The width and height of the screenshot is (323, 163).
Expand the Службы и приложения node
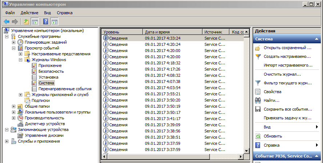point(7,142)
